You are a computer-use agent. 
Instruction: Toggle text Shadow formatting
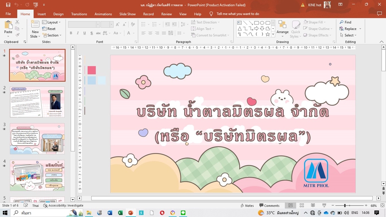pyautogui.click(x=92, y=33)
